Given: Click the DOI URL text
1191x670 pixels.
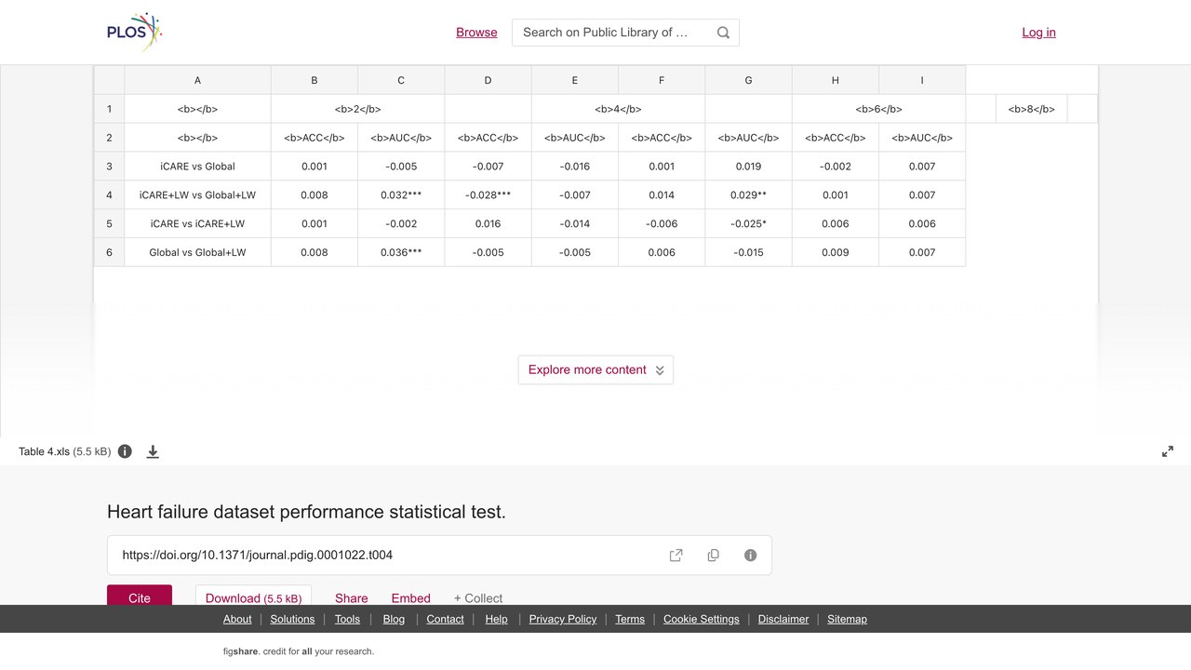Looking at the screenshot, I should pyautogui.click(x=258, y=555).
